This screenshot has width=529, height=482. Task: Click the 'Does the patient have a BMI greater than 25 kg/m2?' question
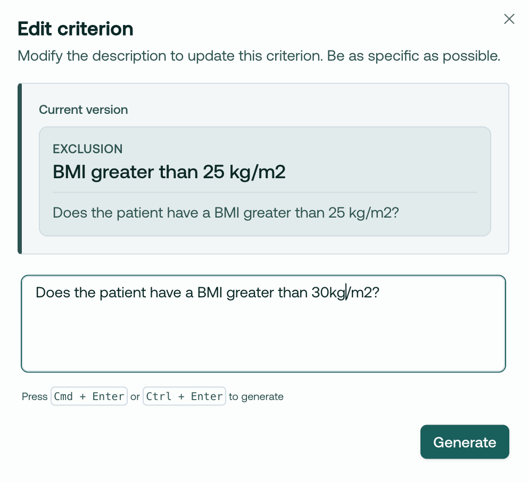(x=226, y=213)
